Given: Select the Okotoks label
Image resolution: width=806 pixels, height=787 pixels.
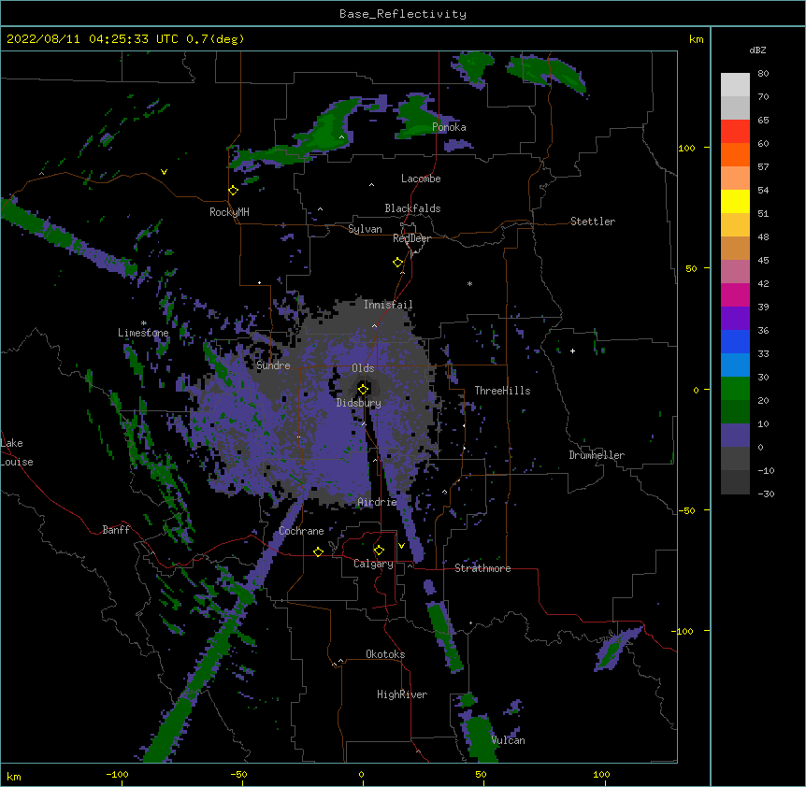Looking at the screenshot, I should click(385, 654).
